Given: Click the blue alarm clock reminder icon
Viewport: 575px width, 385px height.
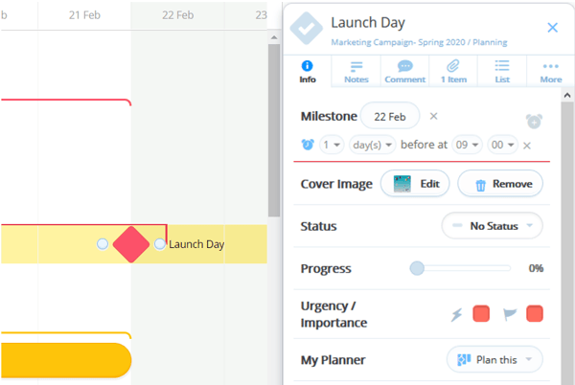Looking at the screenshot, I should pos(308,145).
